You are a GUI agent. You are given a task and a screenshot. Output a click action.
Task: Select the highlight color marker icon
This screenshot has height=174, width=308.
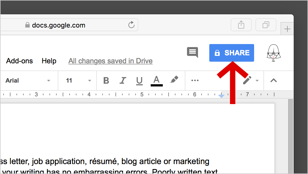click(174, 80)
